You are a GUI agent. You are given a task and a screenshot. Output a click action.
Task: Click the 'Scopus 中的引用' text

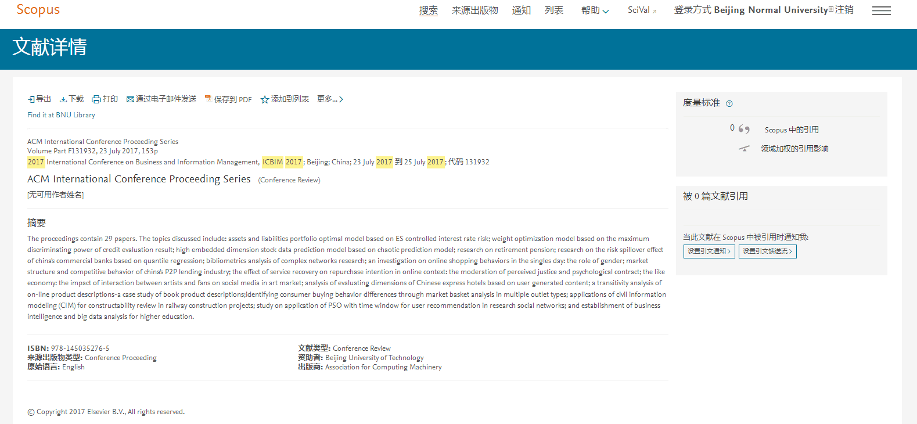tap(792, 130)
